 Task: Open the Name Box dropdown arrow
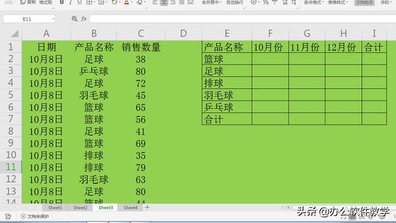point(53,19)
